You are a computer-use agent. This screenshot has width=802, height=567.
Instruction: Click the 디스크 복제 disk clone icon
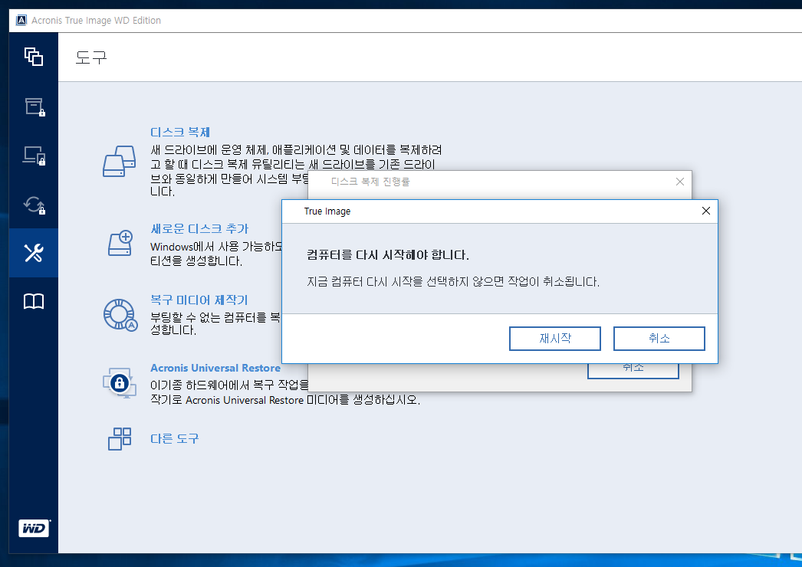tap(119, 162)
